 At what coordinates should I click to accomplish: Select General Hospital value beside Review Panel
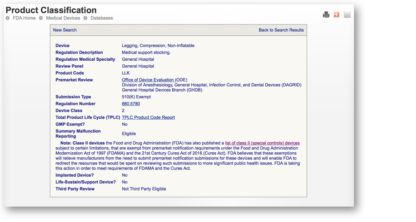(x=138, y=66)
